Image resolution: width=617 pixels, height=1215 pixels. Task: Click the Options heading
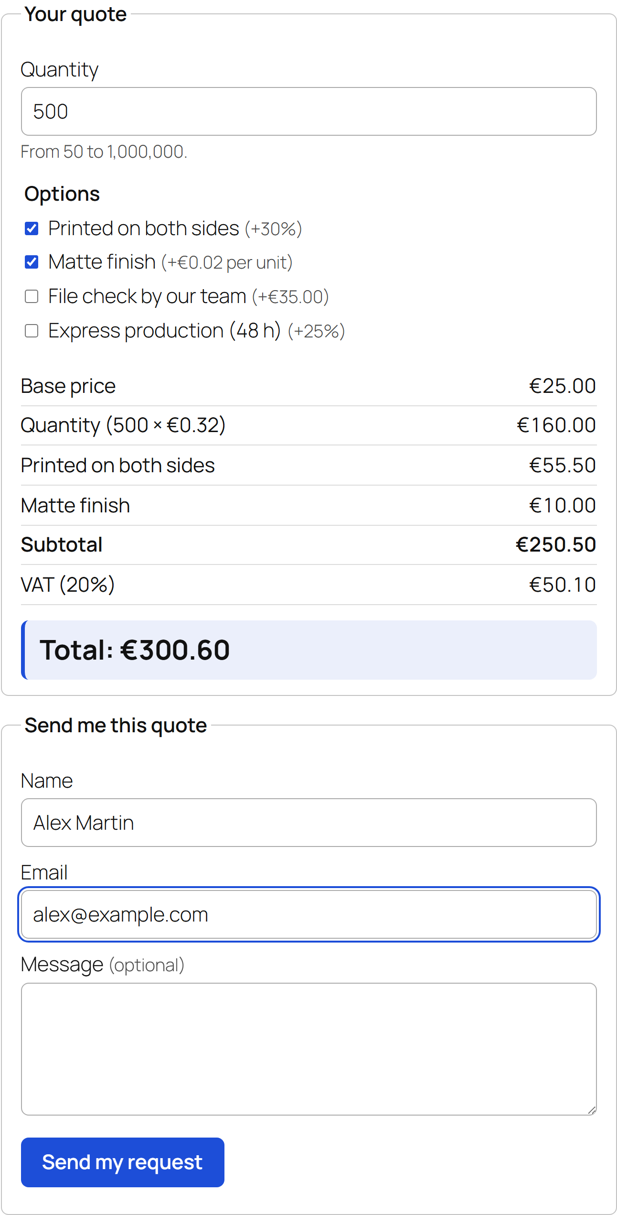coord(62,194)
